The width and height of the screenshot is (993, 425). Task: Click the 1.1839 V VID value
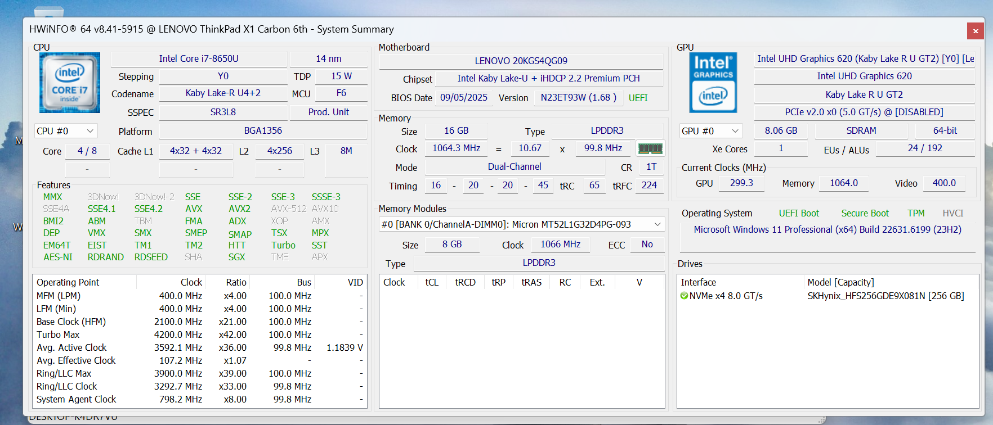[345, 347]
